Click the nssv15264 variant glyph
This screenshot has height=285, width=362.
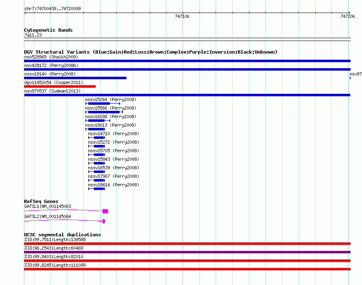pos(103,104)
